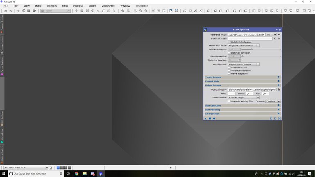Enable the Distortion correction checkbox
This screenshot has width=315, height=177.
point(229,53)
